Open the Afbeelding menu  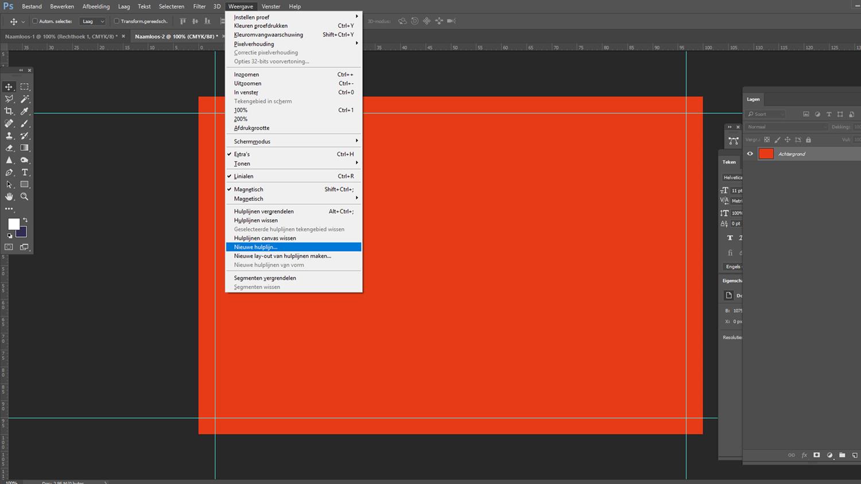pyautogui.click(x=96, y=6)
